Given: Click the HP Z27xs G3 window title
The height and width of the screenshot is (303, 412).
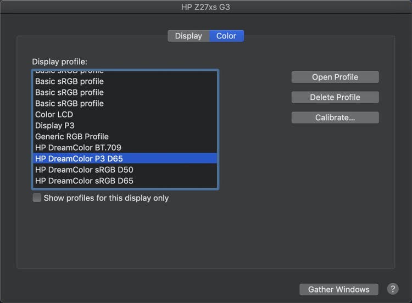Looking at the screenshot, I should click(x=205, y=7).
